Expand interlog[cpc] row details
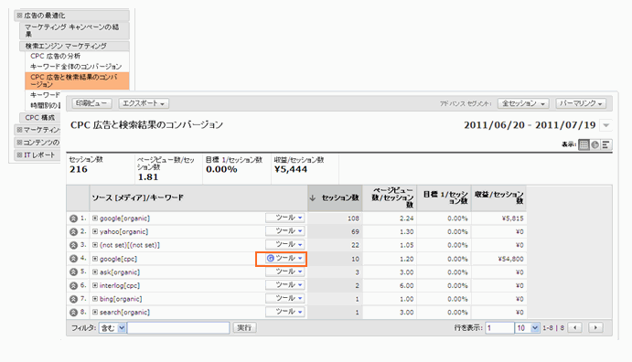This screenshot has height=362, width=632. [x=95, y=285]
